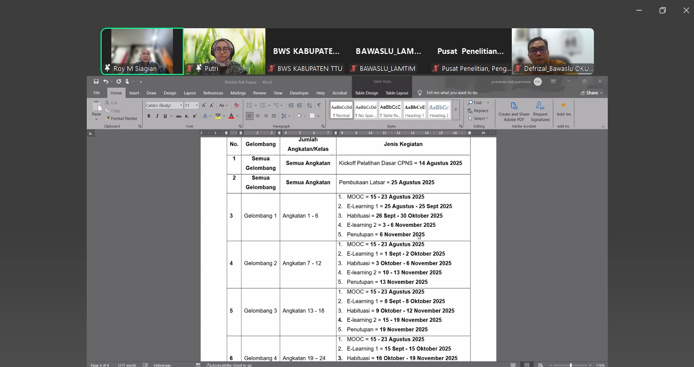This screenshot has height=367, width=694.
Task: Go to the Review tab
Action: tap(259, 93)
